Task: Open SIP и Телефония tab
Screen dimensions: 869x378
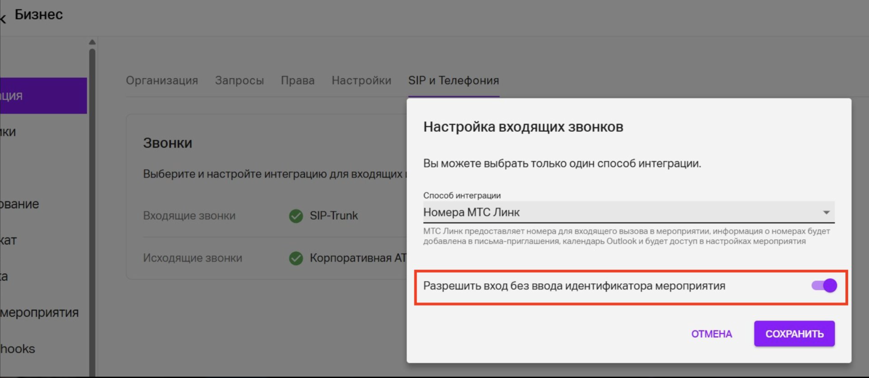Action: coord(453,81)
